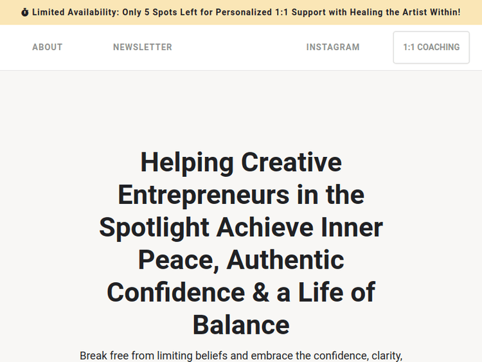Click the "Helping Creative" headline line
The height and width of the screenshot is (362, 482).
click(241, 162)
